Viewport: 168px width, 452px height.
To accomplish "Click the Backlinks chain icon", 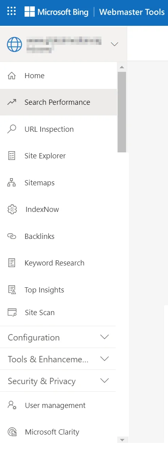I will point(11,237).
